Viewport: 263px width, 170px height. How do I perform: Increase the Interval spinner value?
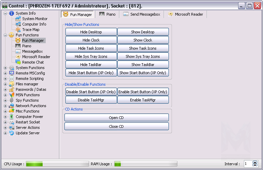(x=255, y=162)
